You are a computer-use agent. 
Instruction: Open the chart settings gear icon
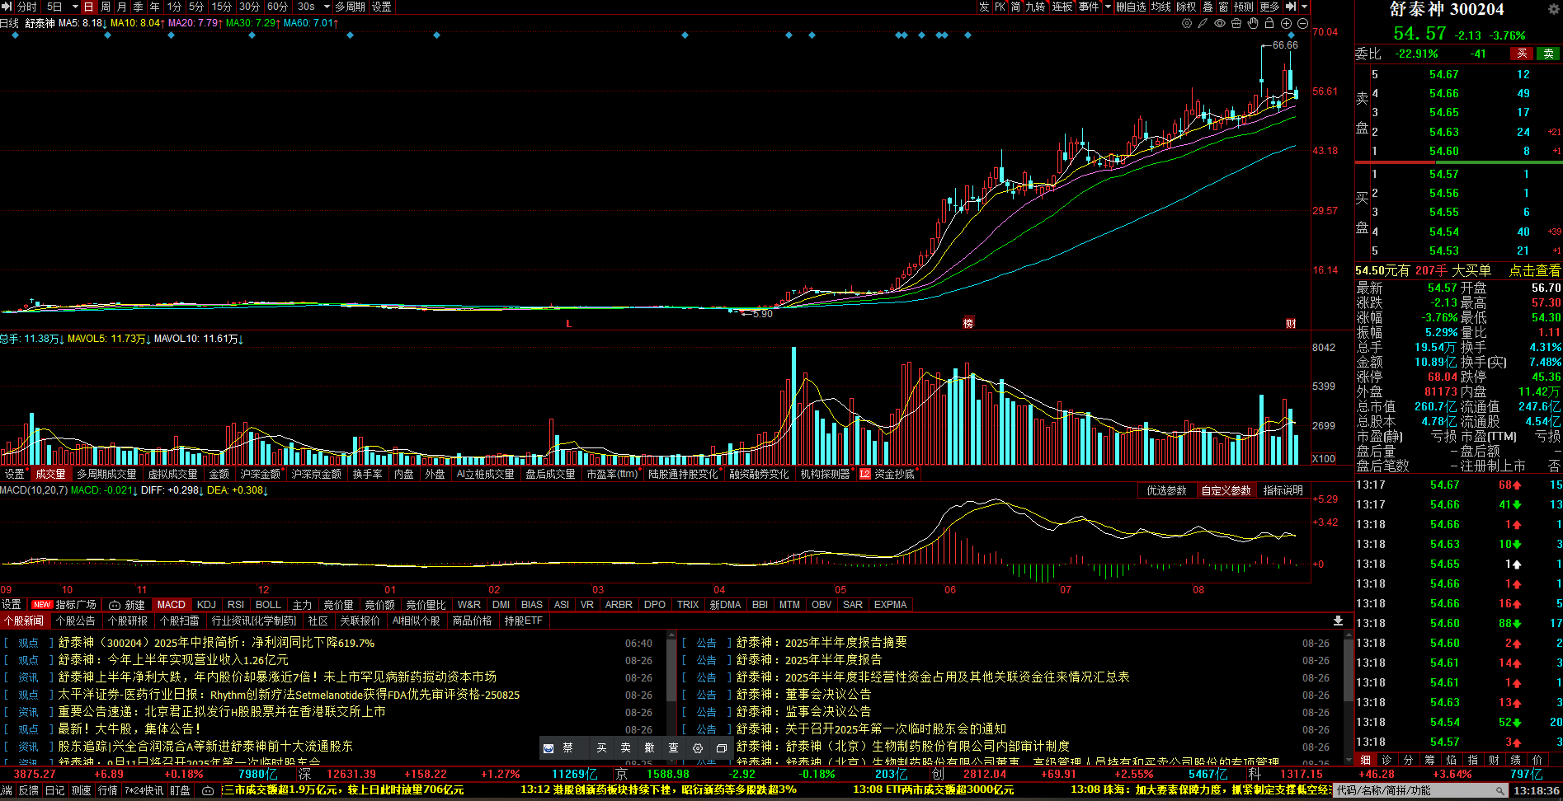(x=1187, y=23)
